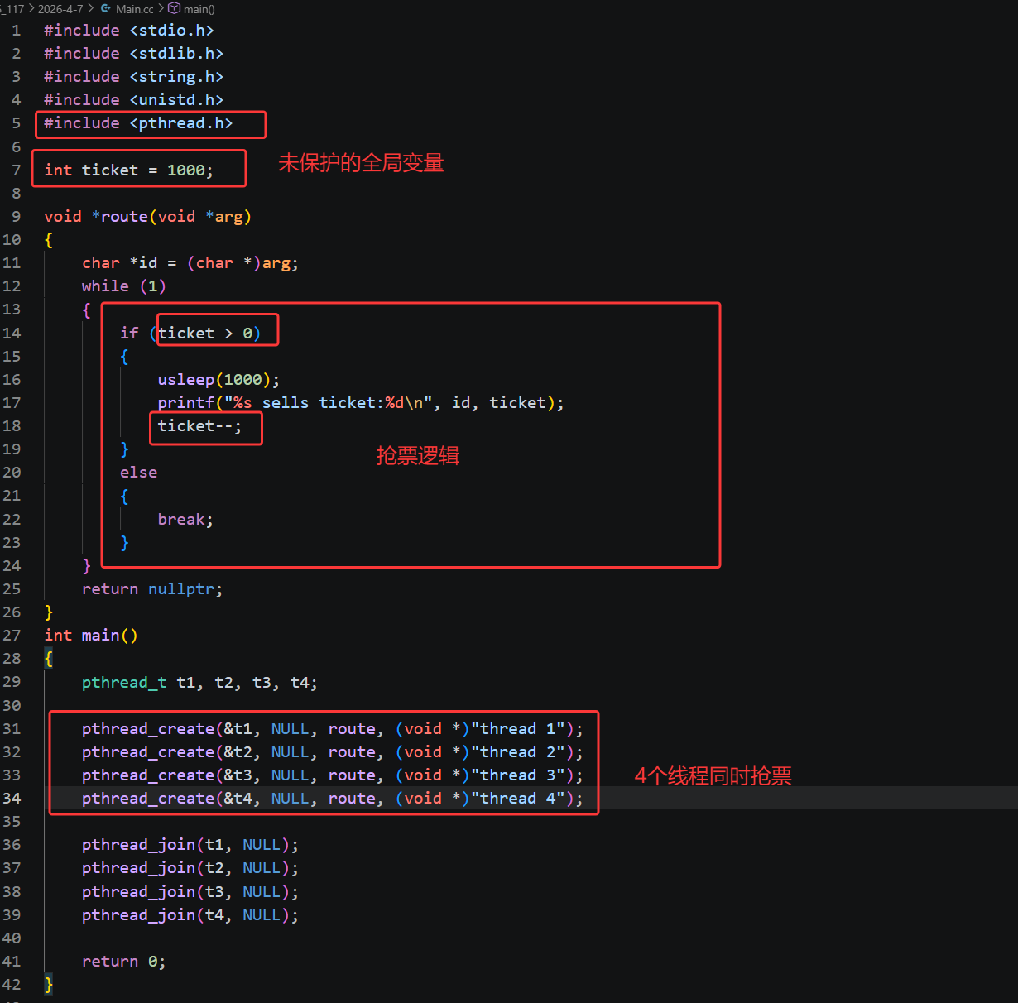Screen dimensions: 1018x1003
Task: Click the printf sells ticket statement
Action: coord(361,403)
